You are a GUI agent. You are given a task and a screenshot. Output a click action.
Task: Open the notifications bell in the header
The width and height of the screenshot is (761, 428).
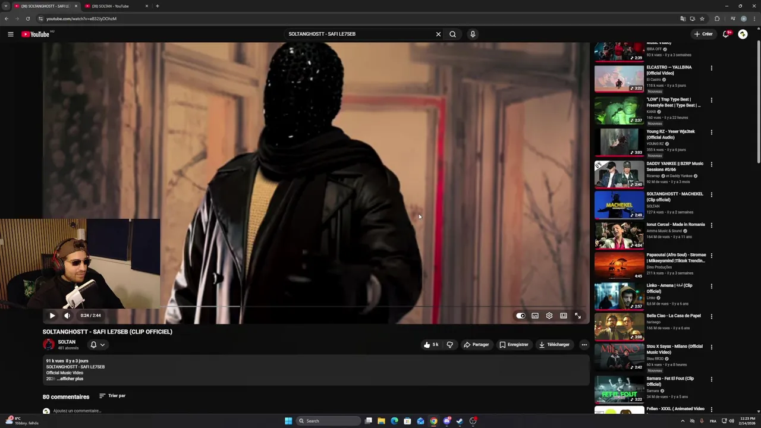pos(725,34)
